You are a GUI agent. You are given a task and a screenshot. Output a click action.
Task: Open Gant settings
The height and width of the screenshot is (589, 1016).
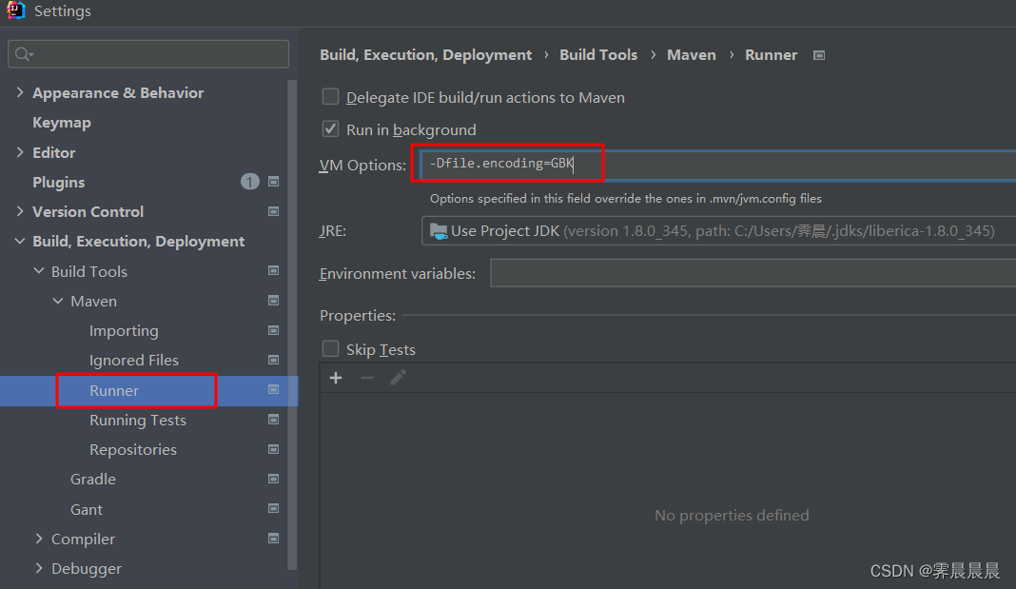87,509
